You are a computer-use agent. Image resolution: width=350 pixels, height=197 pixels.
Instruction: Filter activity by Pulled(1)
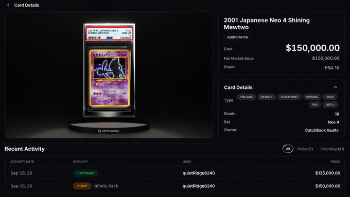coord(305,149)
